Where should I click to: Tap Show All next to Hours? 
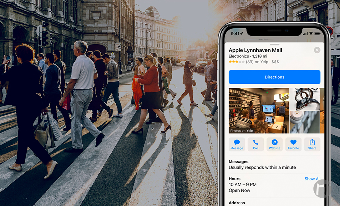click(x=312, y=179)
